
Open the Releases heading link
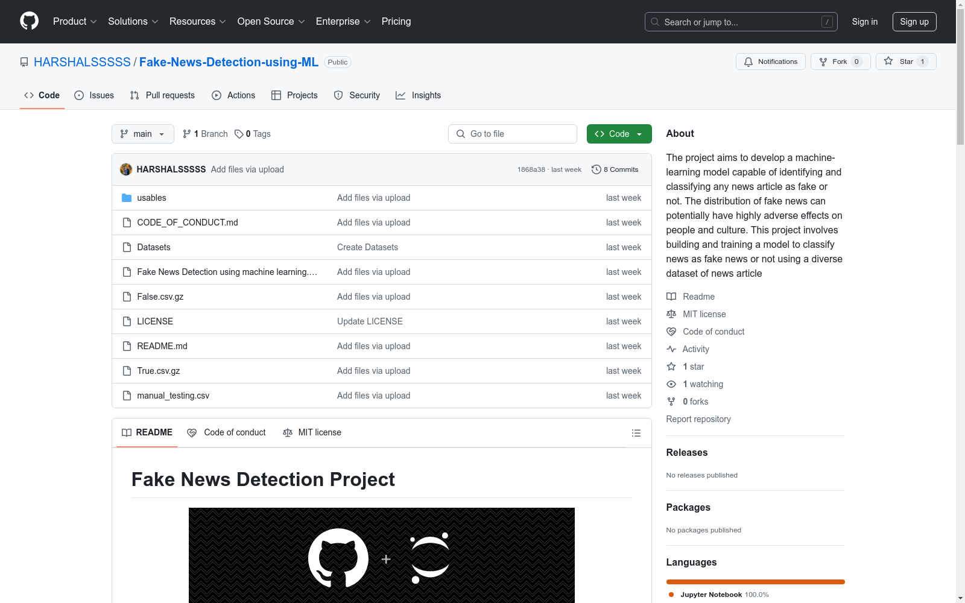point(687,452)
